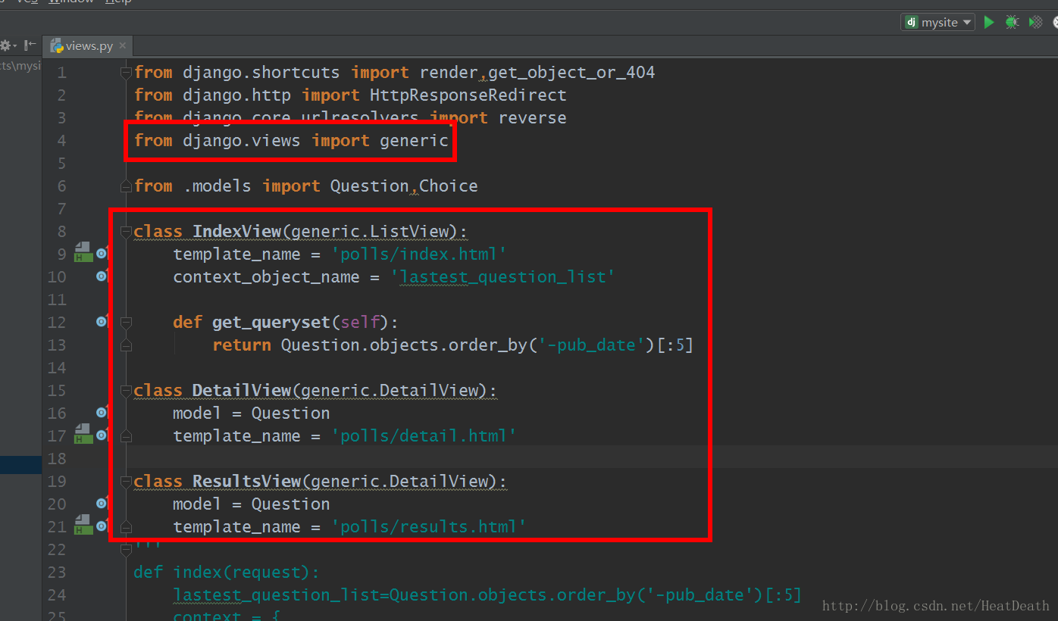The height and width of the screenshot is (621, 1058).
Task: Open the Help menu
Action: point(117,2)
